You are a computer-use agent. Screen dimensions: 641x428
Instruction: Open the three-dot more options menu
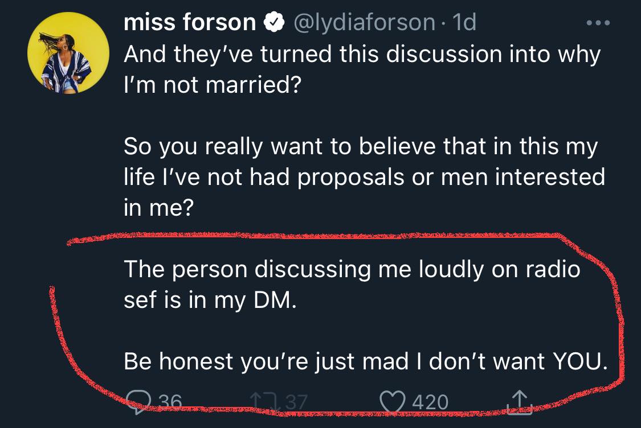(598, 23)
